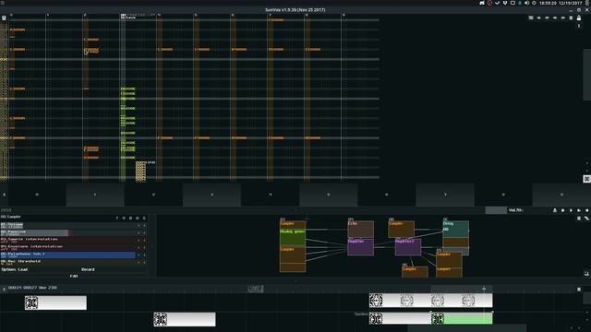Click the help question mark in the Sampler header

[x=117, y=218]
